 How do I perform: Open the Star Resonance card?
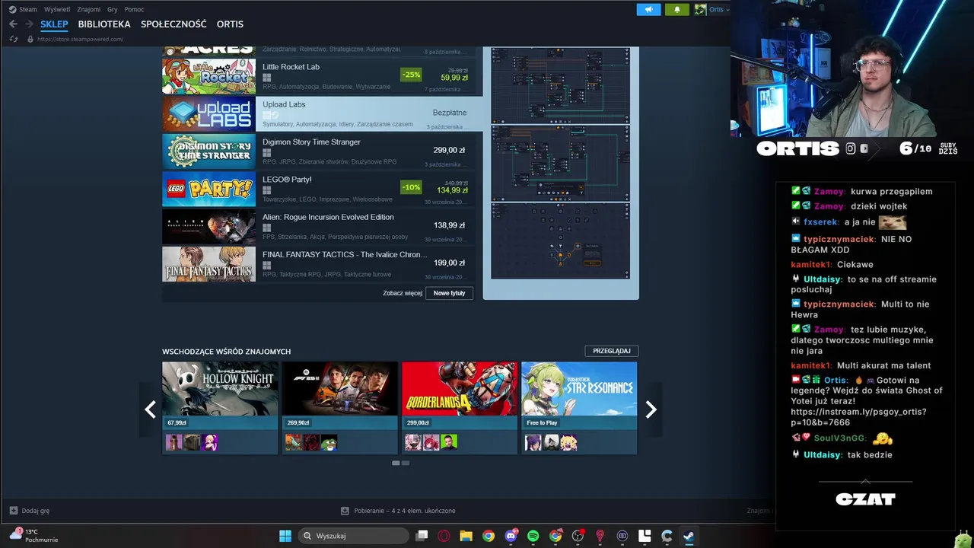pyautogui.click(x=579, y=407)
